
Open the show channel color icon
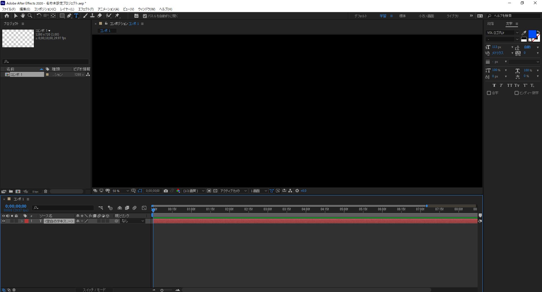pos(178,191)
